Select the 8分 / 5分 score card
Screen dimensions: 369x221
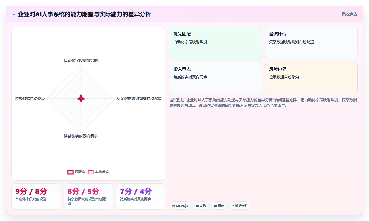point(88,196)
